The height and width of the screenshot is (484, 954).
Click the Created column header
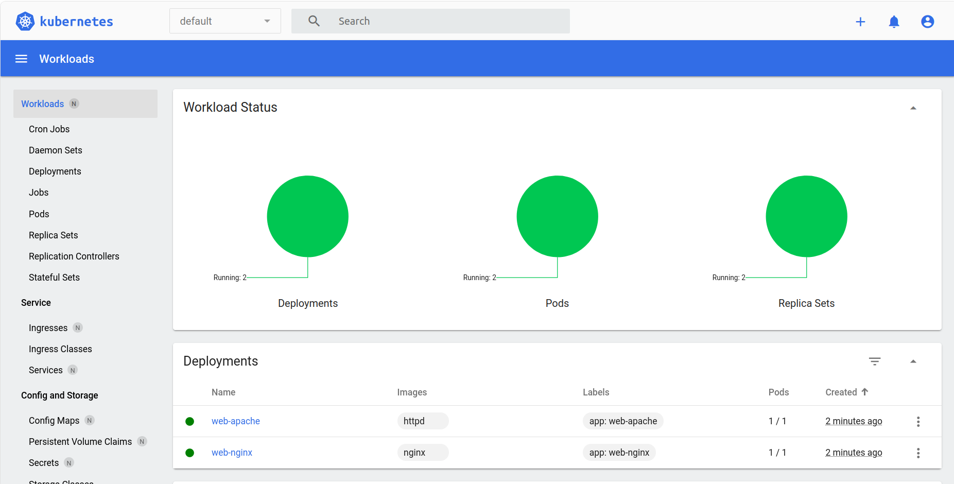[841, 392]
